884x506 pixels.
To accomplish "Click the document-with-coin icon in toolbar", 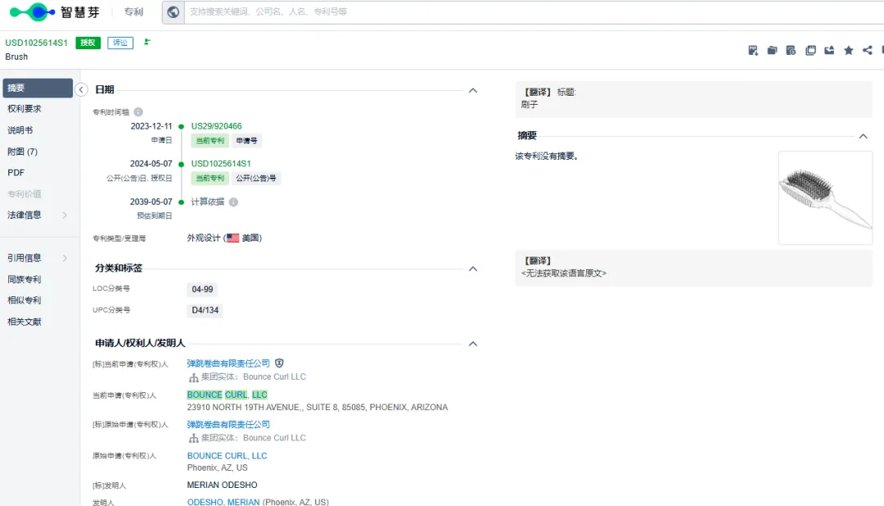I will 791,51.
